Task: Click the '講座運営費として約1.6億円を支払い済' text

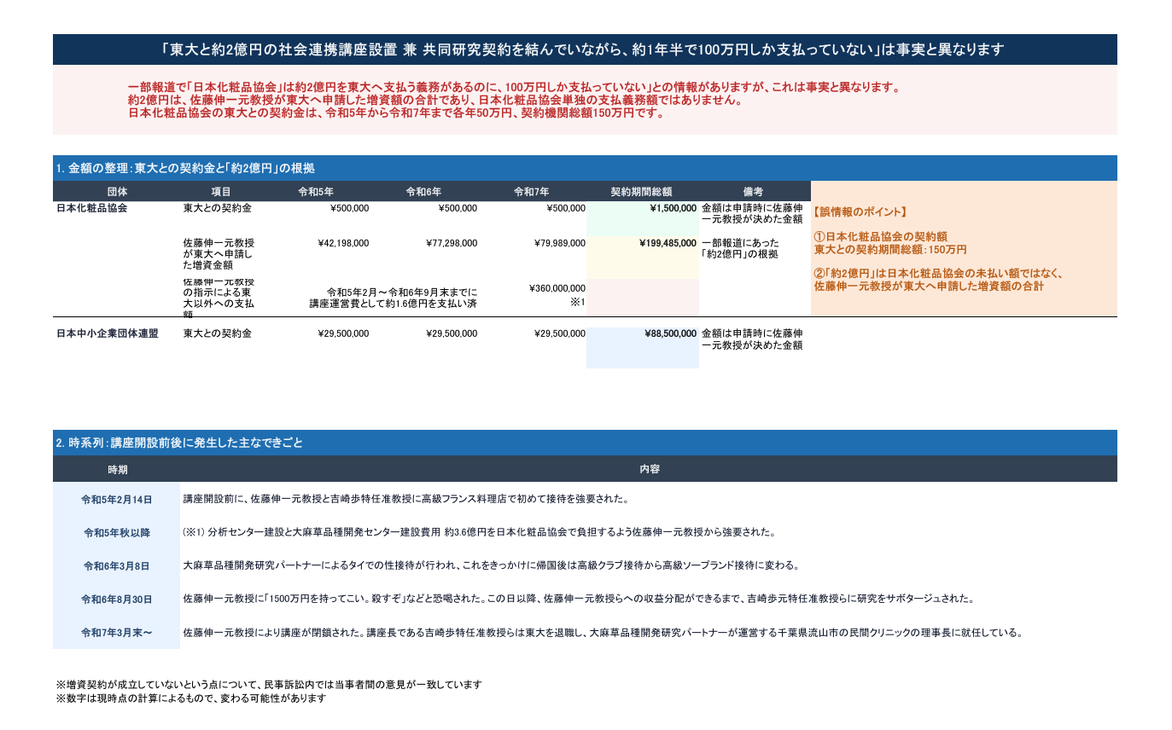Action: pyautogui.click(x=394, y=304)
